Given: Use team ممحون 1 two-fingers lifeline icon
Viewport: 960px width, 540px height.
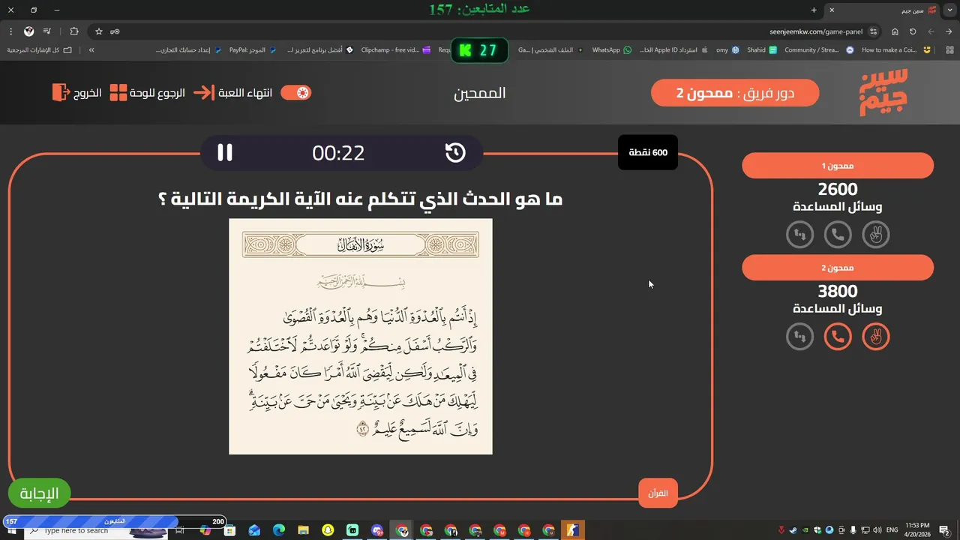Looking at the screenshot, I should (x=876, y=235).
